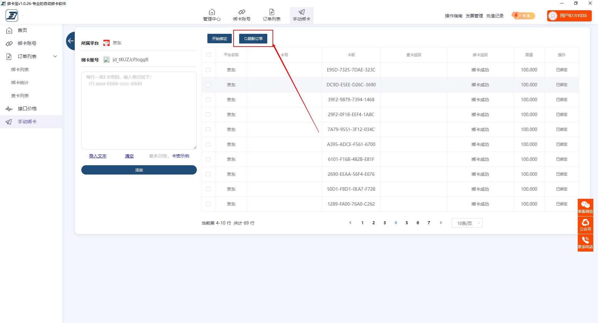The width and height of the screenshot is (598, 323).
Task: Click the paper plane icon beside sidebar 手动绑卡
Action: (x=9, y=122)
